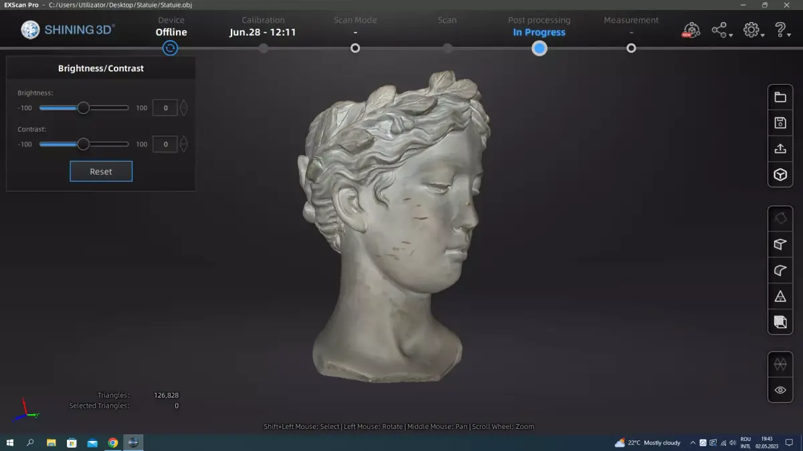
Task: Open the share dropdown in the header
Action: (x=721, y=30)
